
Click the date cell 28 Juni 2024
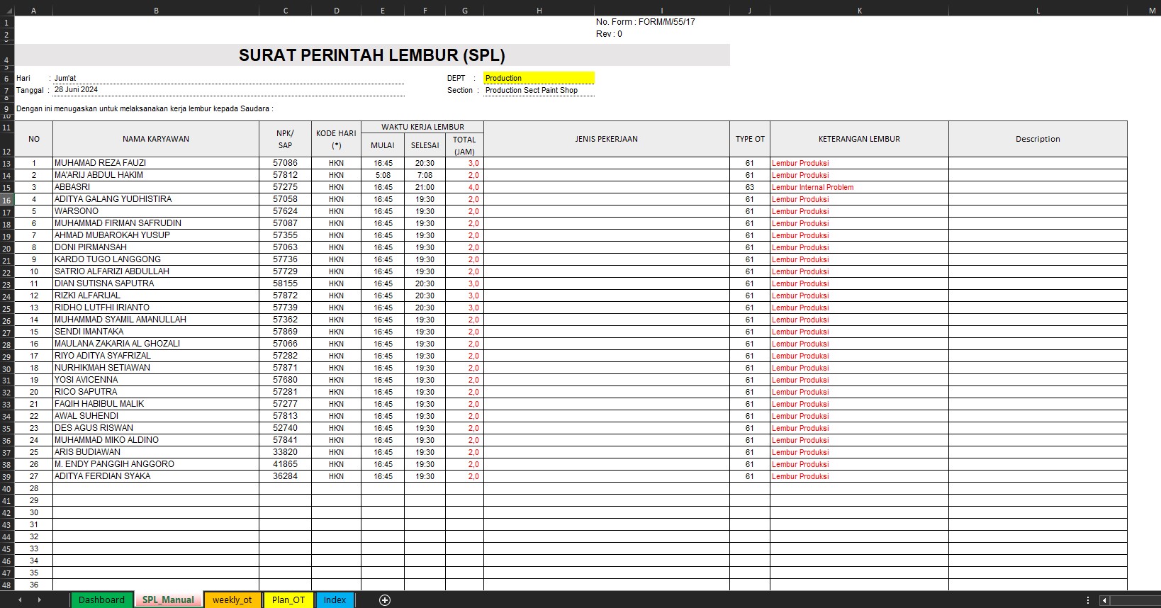coord(77,90)
